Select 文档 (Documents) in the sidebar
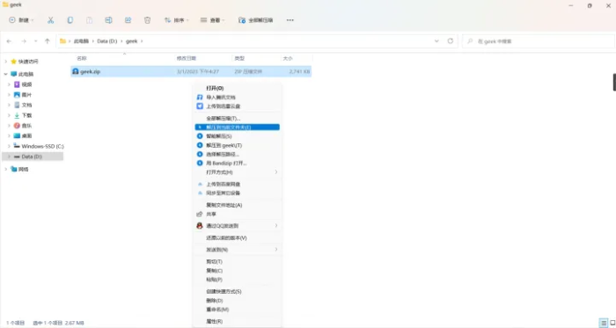 26,106
